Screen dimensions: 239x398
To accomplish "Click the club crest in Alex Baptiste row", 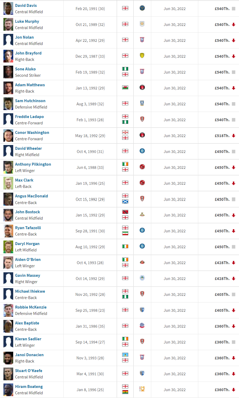I will pyautogui.click(x=142, y=326).
